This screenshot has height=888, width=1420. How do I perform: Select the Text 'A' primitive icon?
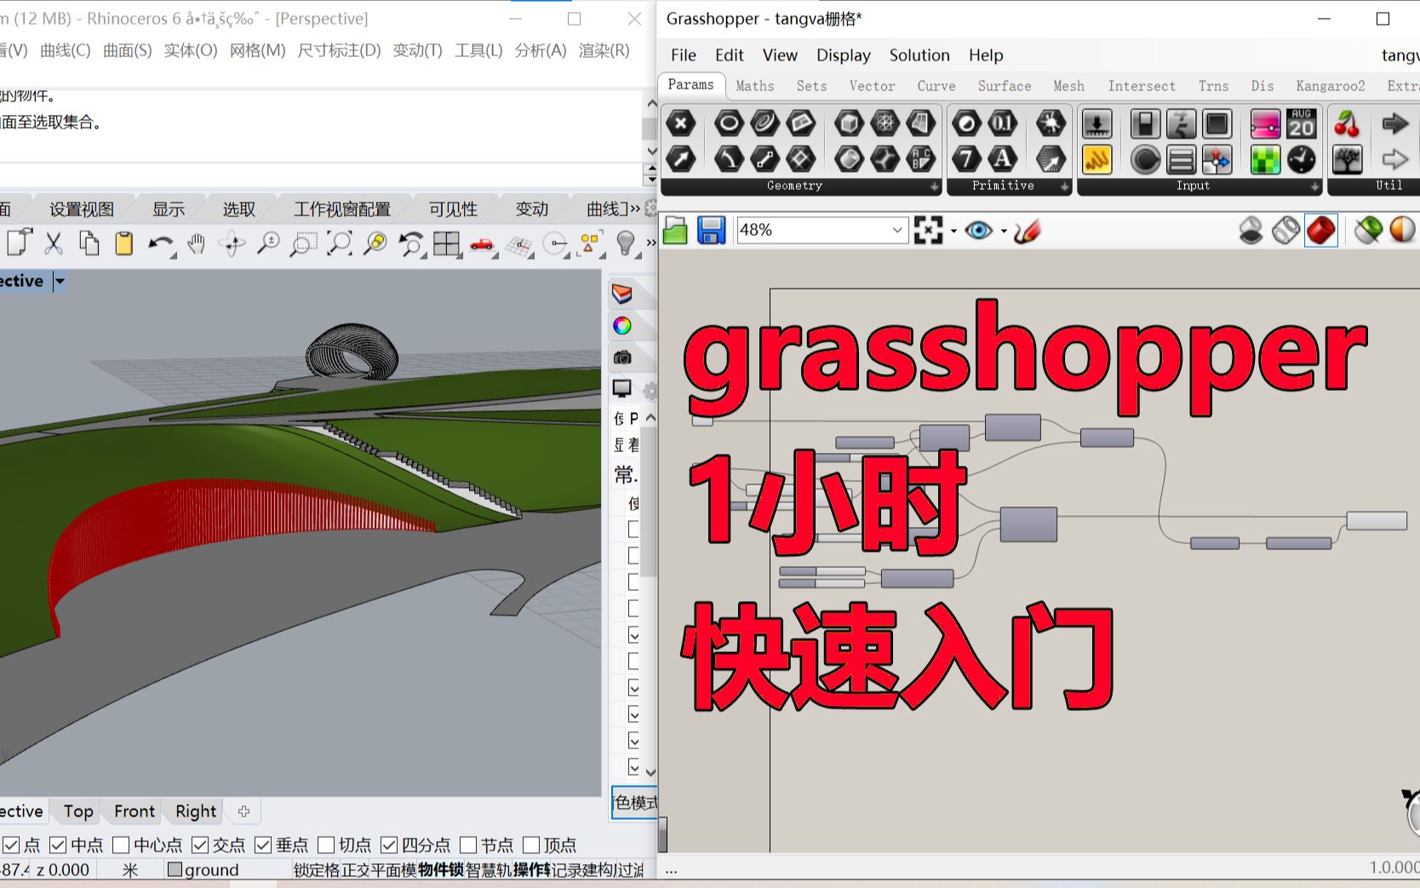[1002, 158]
